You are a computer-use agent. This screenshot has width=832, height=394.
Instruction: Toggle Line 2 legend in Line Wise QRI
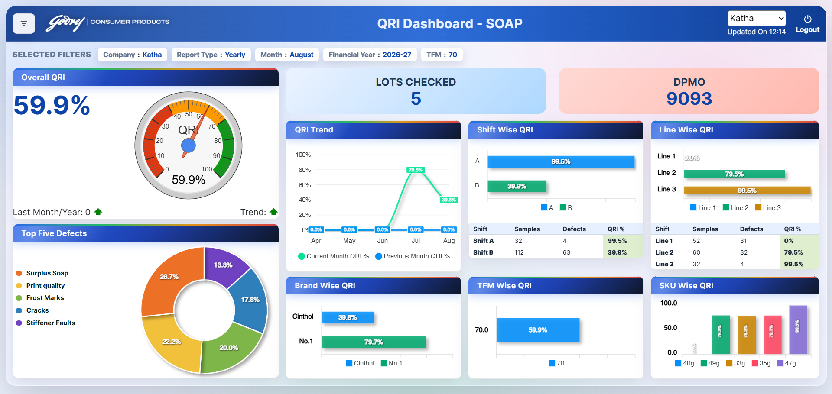736,208
